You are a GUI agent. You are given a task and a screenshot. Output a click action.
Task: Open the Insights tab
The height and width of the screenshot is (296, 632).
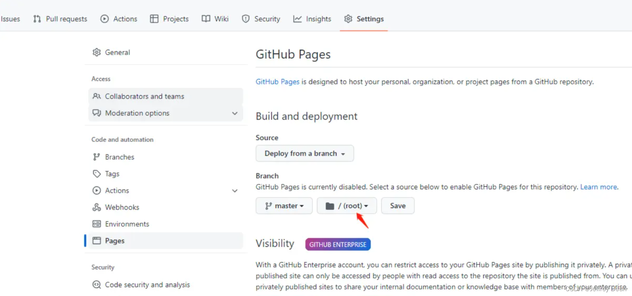[312, 19]
